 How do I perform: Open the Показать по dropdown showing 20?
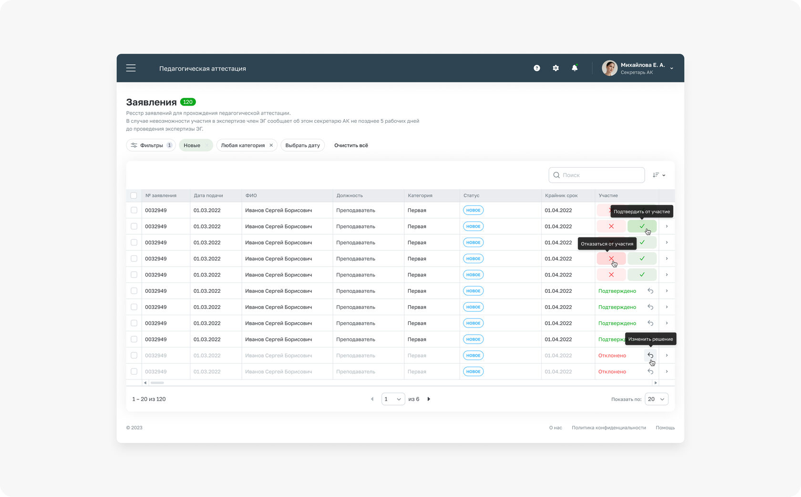click(657, 399)
